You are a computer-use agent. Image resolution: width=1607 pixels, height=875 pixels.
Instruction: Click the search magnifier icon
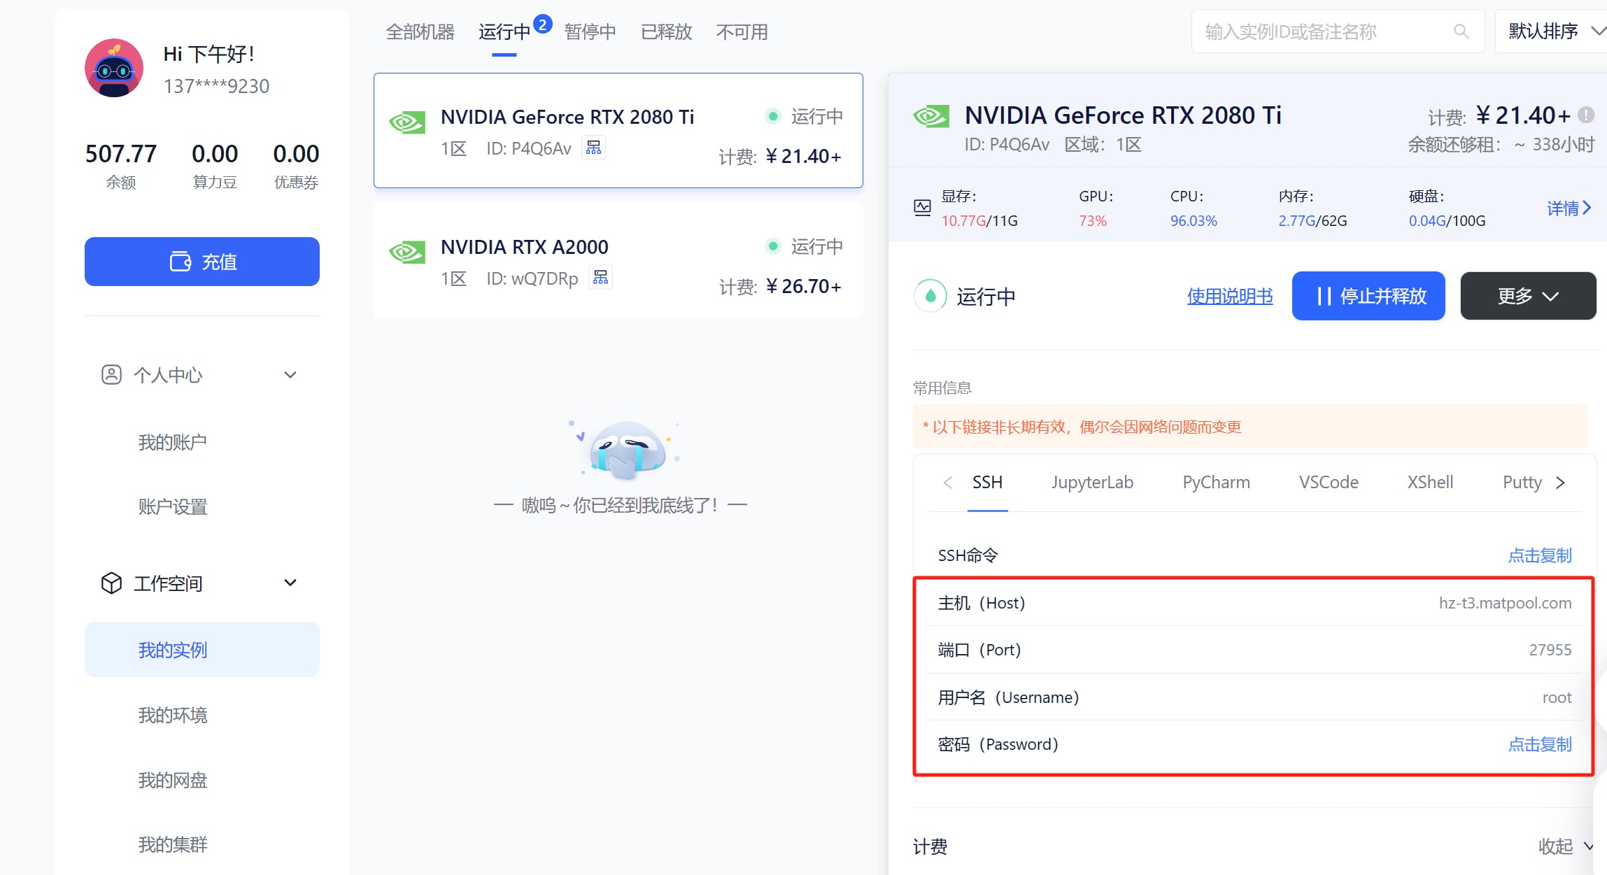click(x=1461, y=31)
